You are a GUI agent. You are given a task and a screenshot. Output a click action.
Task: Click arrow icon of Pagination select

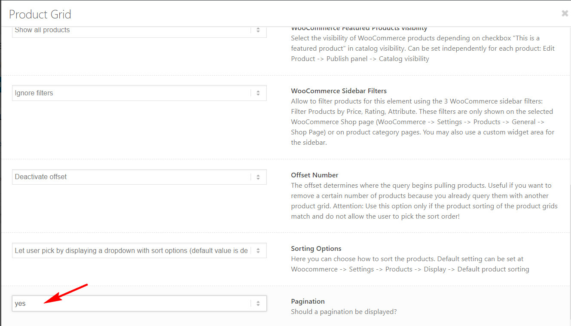pyautogui.click(x=258, y=303)
